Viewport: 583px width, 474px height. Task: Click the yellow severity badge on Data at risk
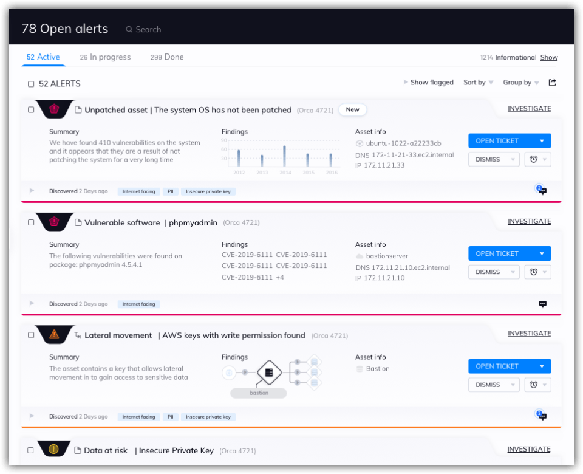[53, 450]
